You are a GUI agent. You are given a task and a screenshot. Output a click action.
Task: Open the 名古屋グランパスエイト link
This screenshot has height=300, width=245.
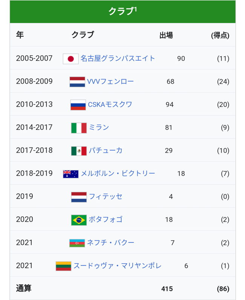tap(118, 58)
